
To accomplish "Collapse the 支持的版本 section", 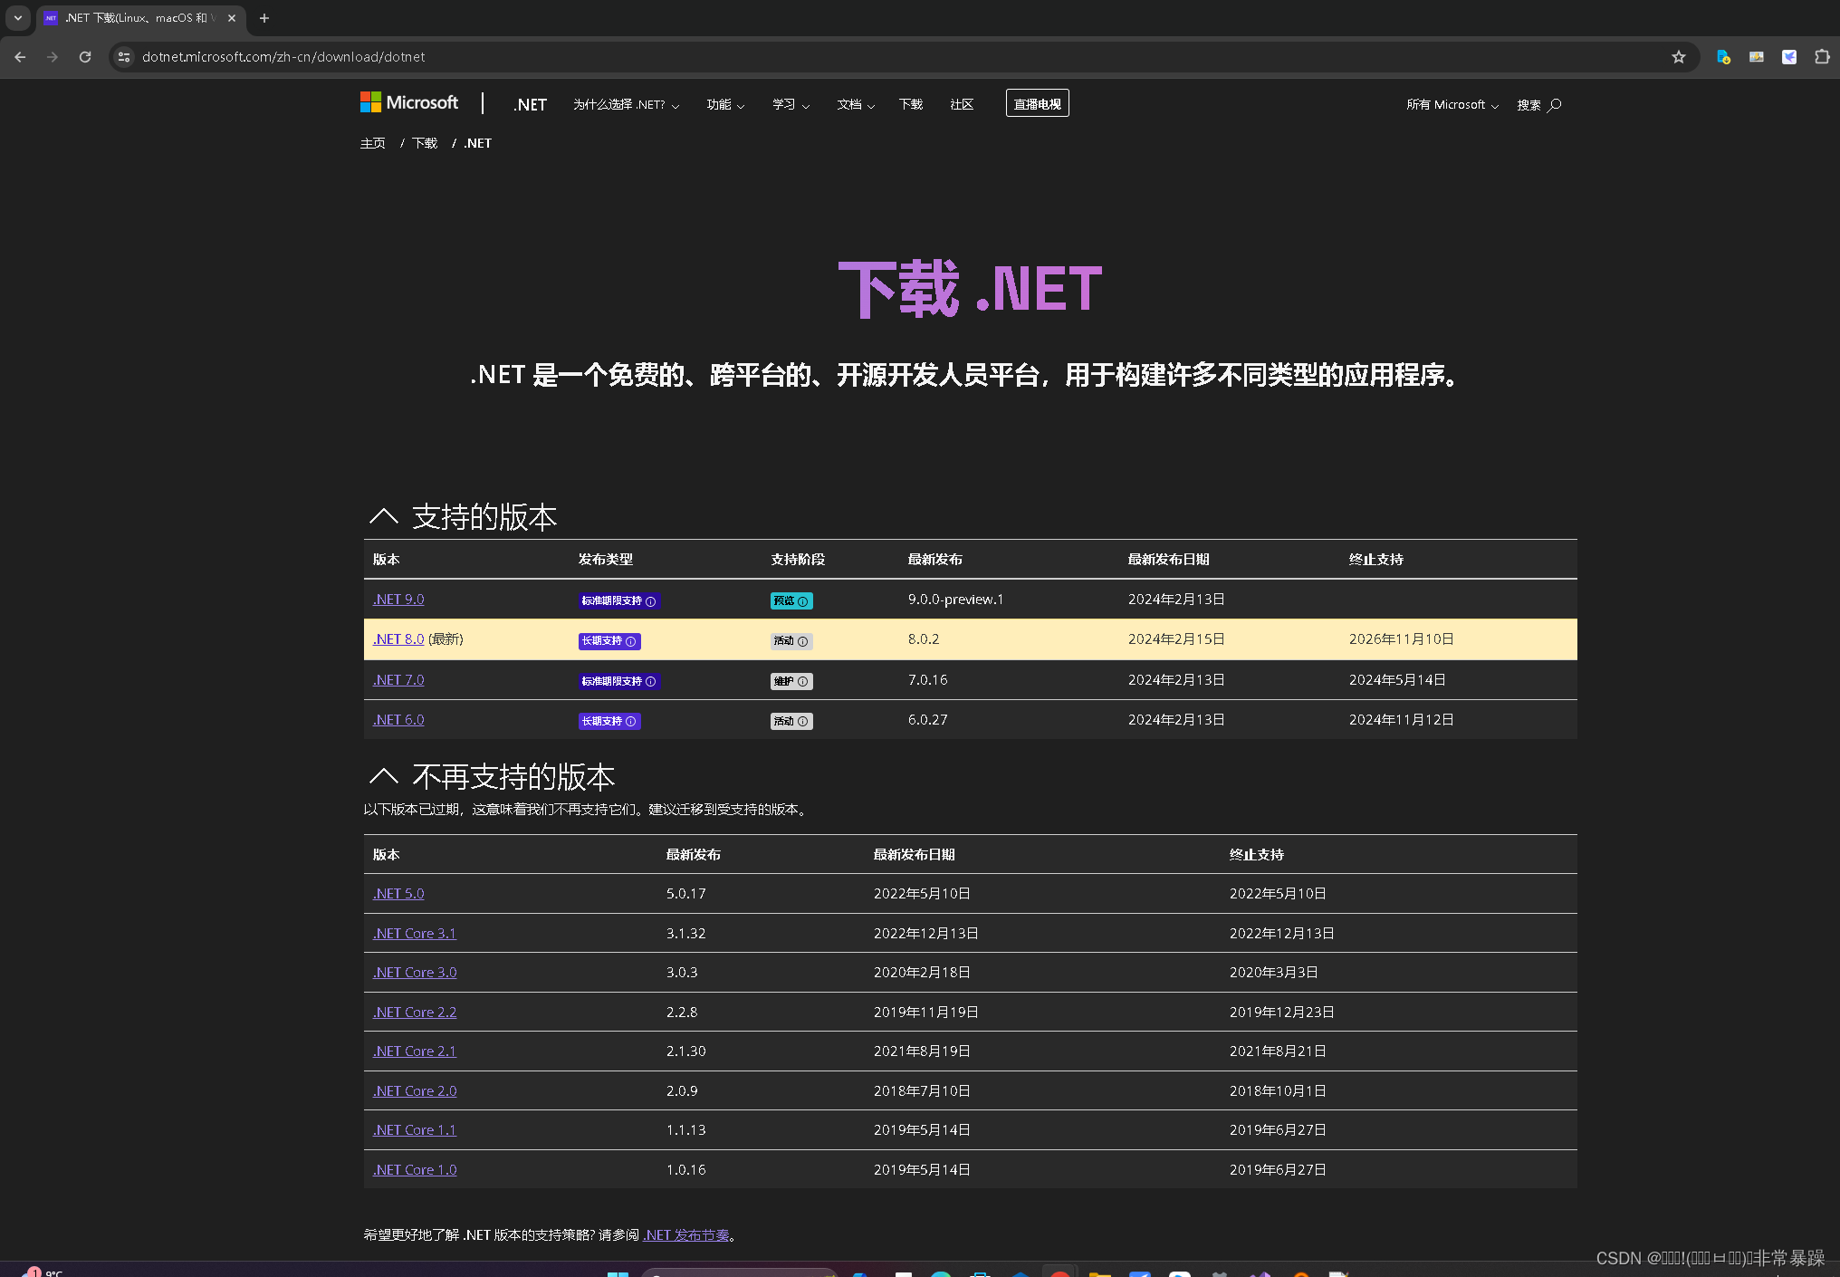I will pos(384,517).
